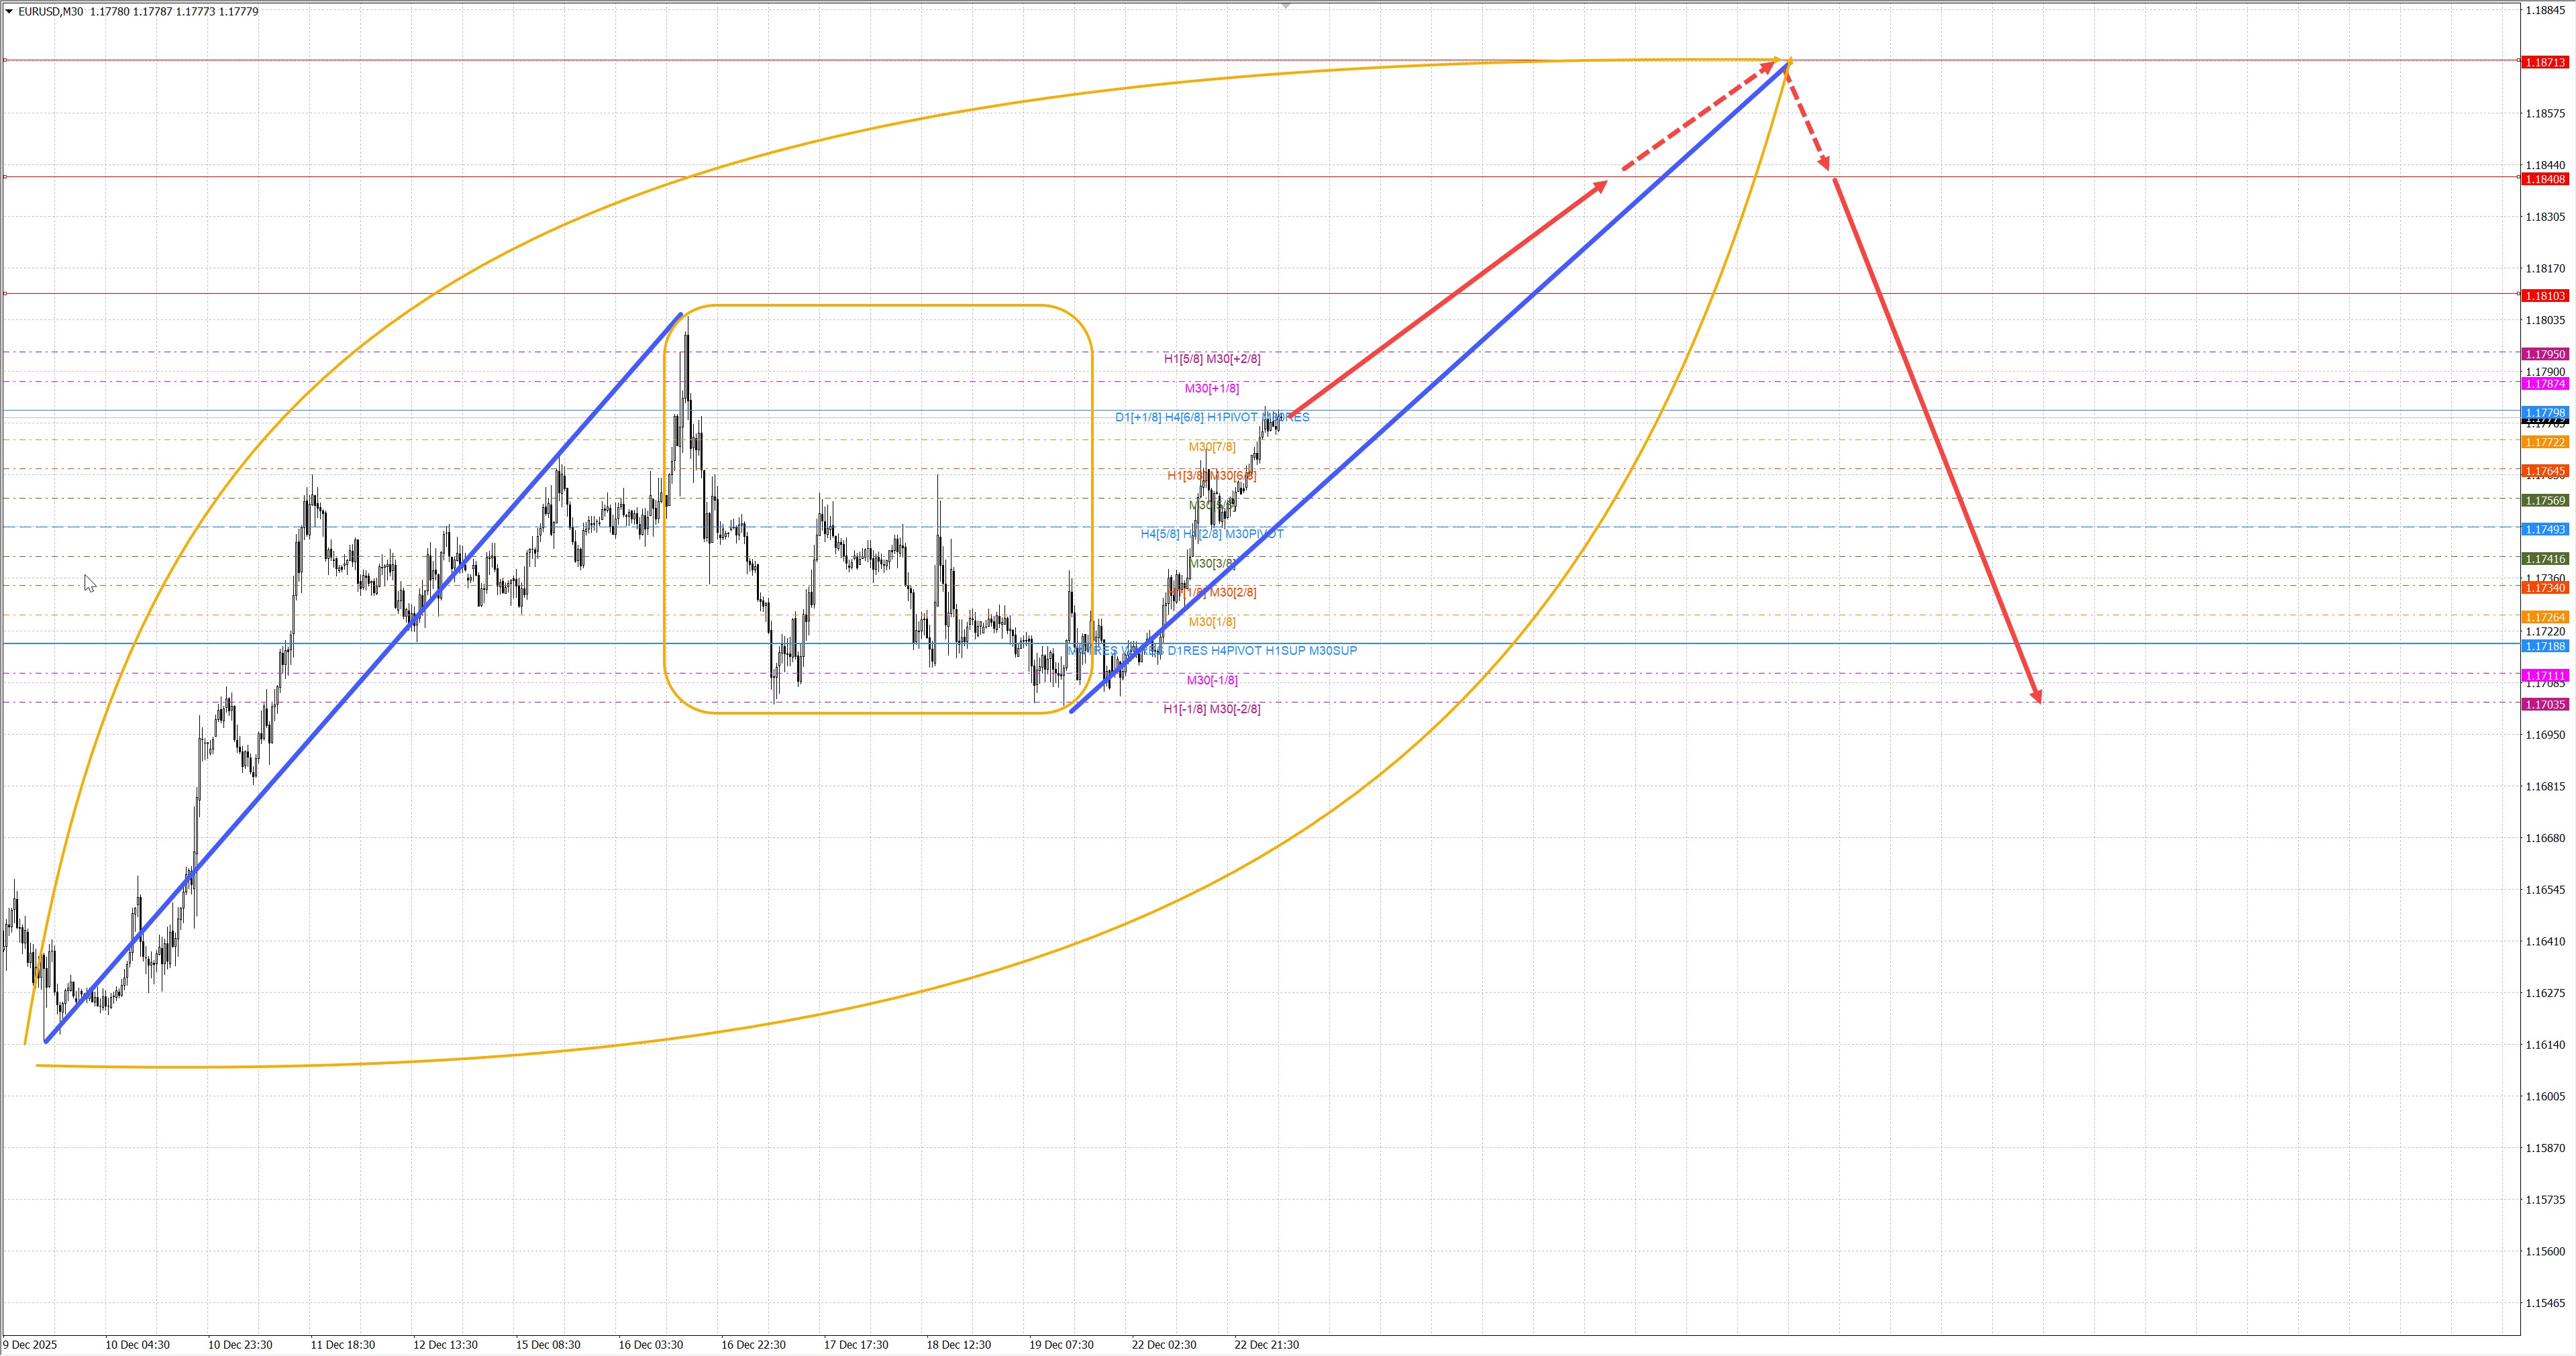This screenshot has width=2576, height=1356.
Task: Select the H1[5/8] M30[+2/8] level label
Action: [x=1211, y=359]
